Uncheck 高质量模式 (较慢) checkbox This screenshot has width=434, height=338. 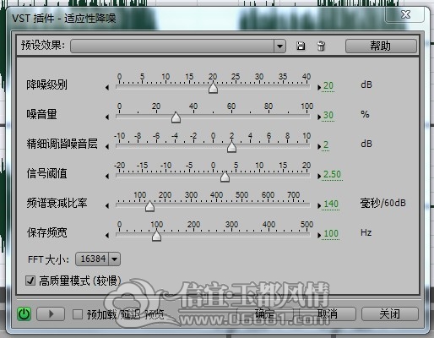pyautogui.click(x=30, y=281)
